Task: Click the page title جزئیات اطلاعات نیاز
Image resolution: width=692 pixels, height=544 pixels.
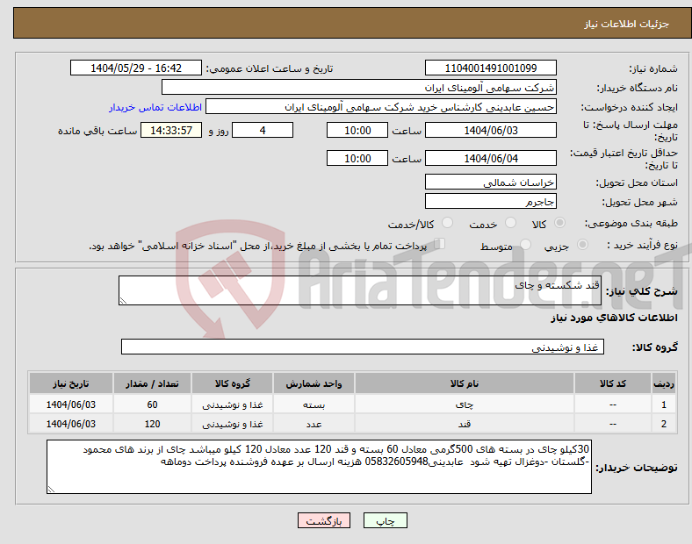Action: (x=627, y=24)
